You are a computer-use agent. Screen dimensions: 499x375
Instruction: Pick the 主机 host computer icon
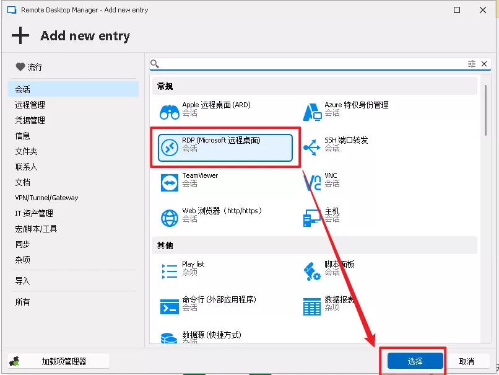click(312, 218)
